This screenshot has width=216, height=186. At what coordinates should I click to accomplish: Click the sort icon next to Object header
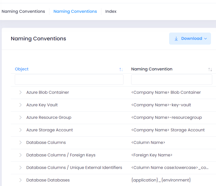tap(121, 69)
